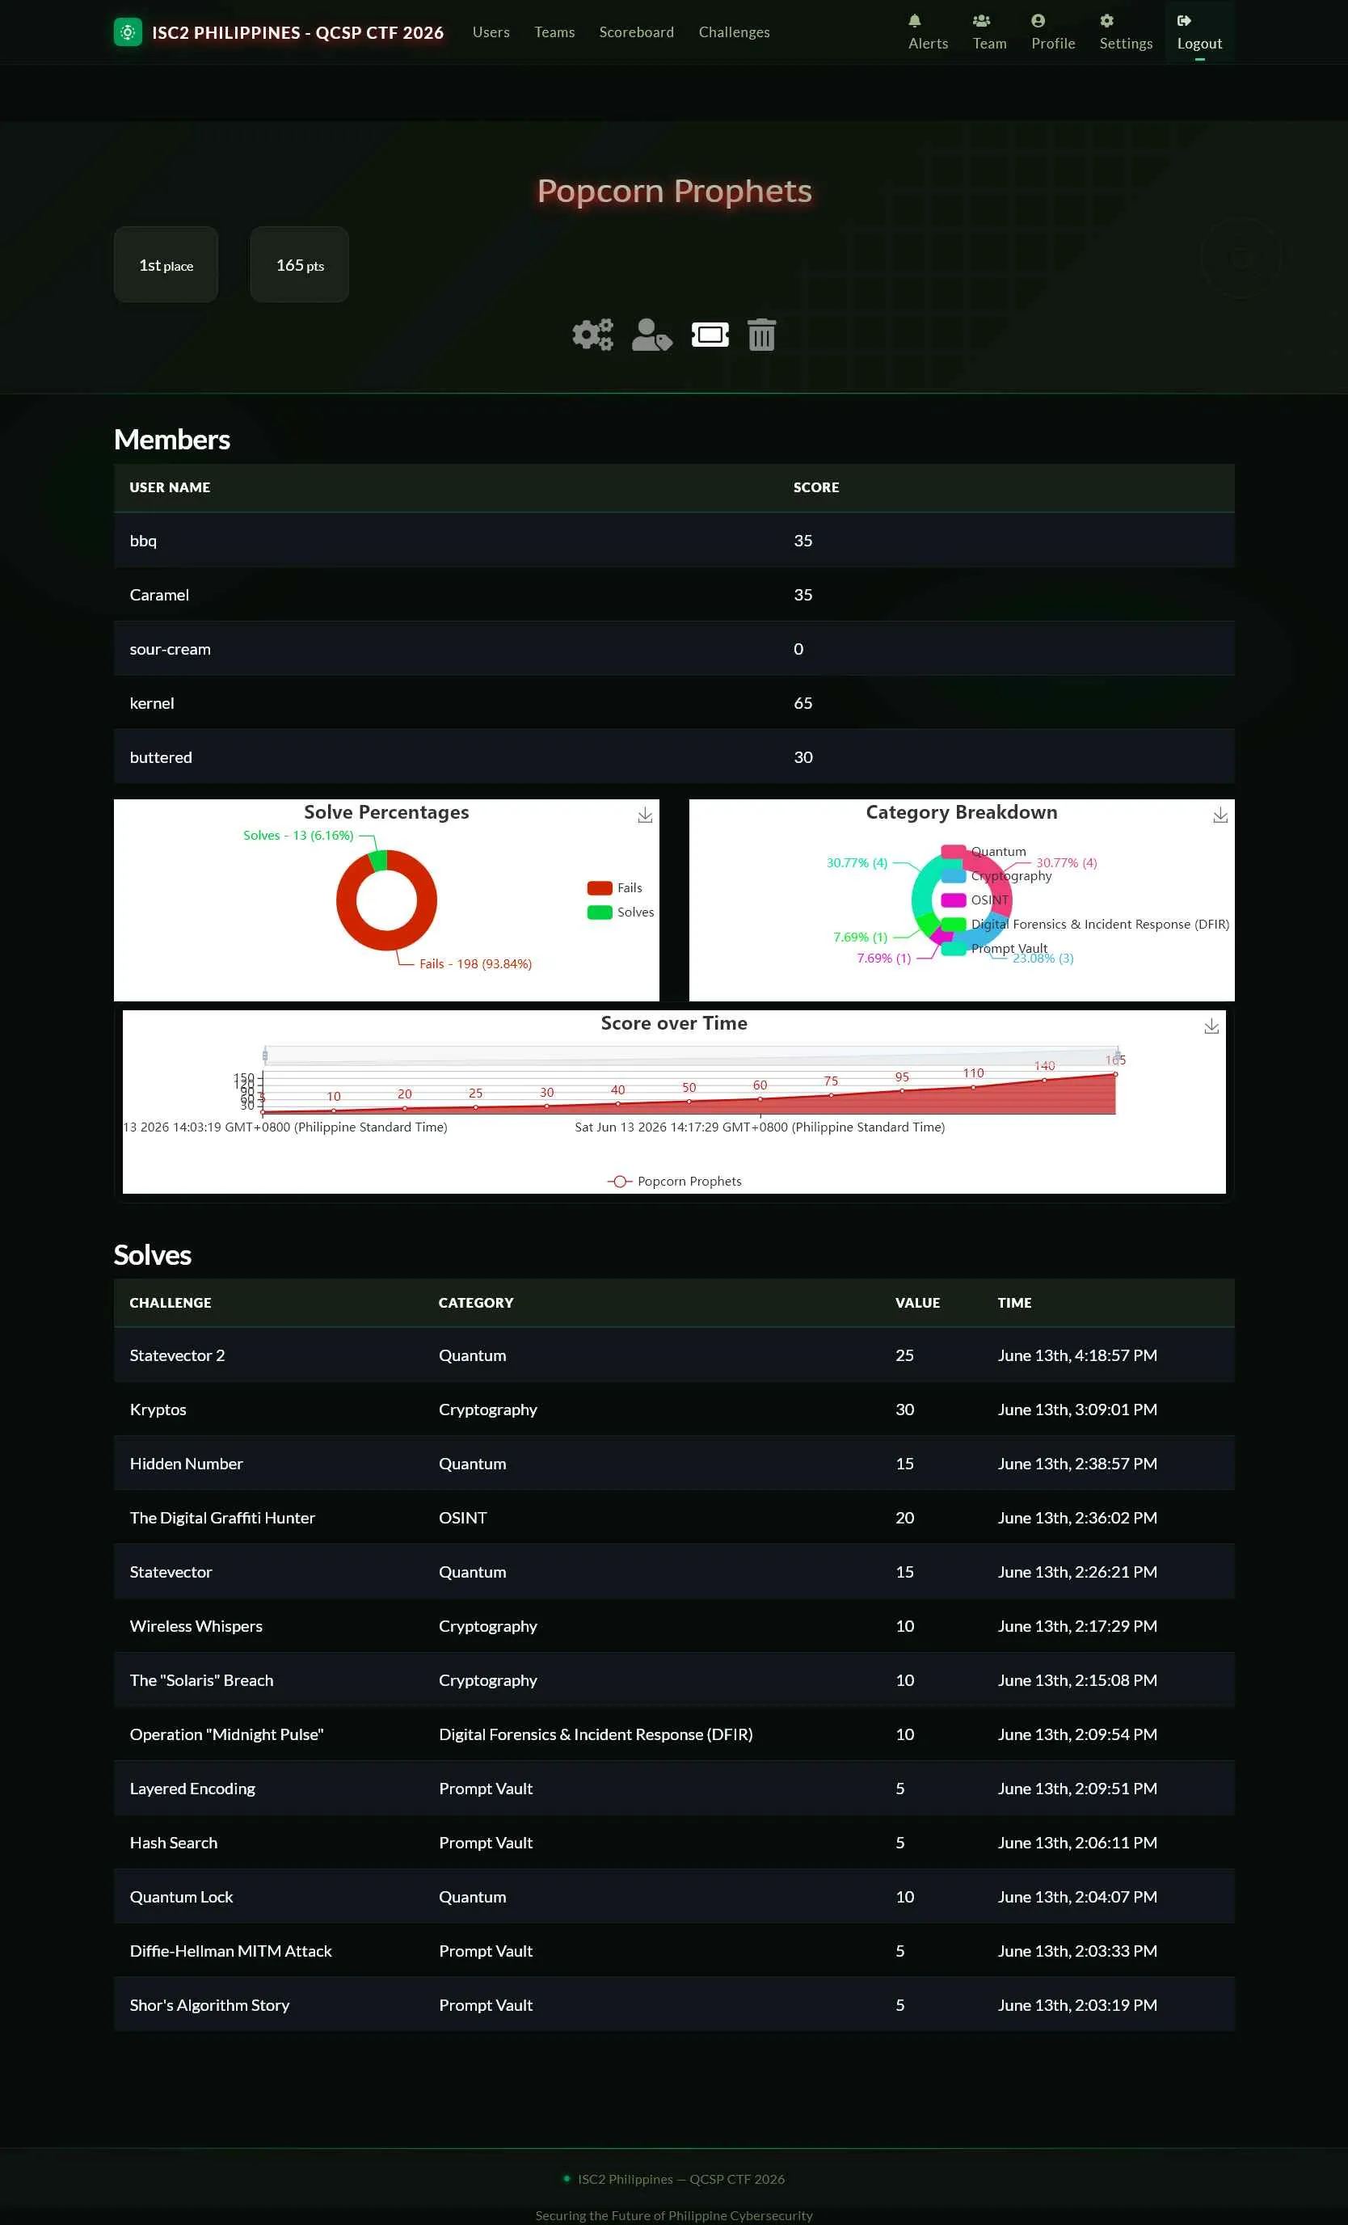Open member buttered profile
The height and width of the screenshot is (2225, 1348).
point(161,757)
